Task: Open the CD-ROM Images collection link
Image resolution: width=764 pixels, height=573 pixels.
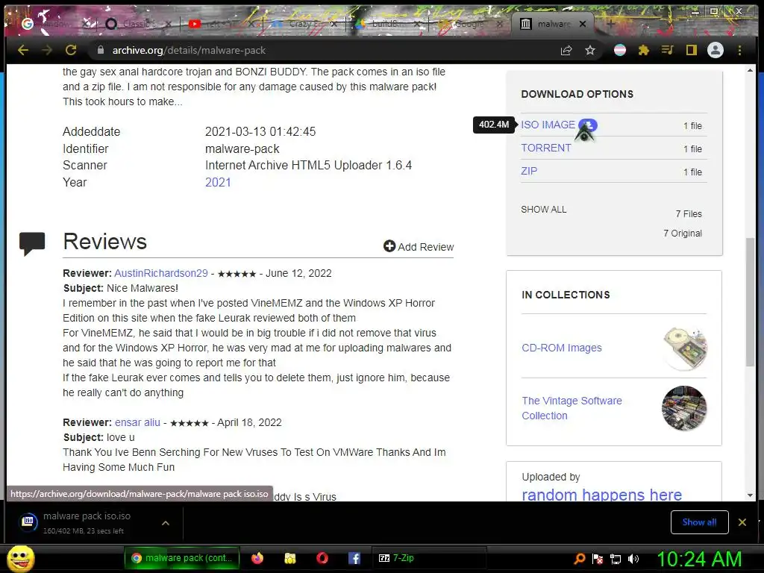Action: click(561, 348)
